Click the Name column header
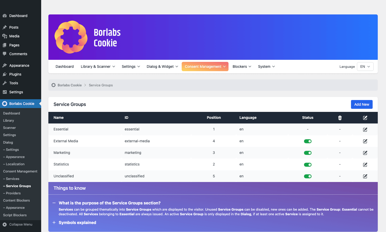 tap(58, 118)
